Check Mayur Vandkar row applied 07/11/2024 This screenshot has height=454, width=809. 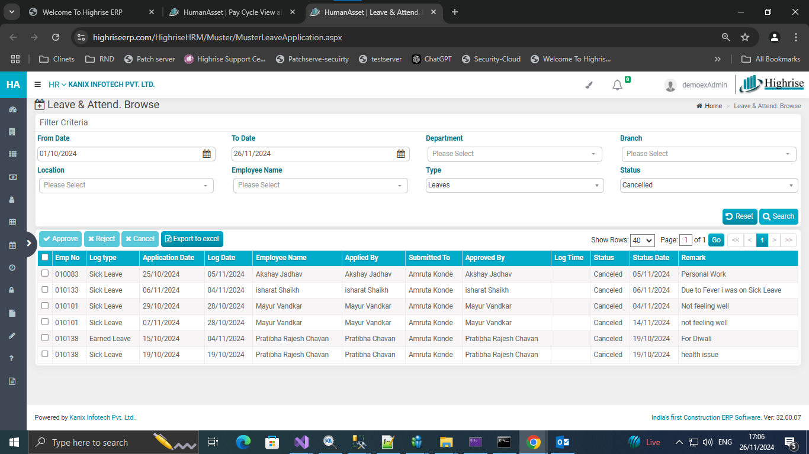pyautogui.click(x=45, y=322)
